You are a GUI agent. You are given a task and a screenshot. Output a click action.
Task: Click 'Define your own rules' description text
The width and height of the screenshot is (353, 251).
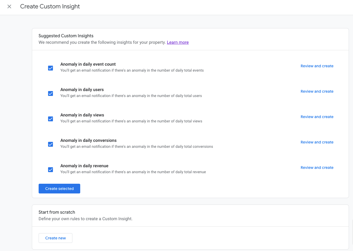(x=86, y=219)
